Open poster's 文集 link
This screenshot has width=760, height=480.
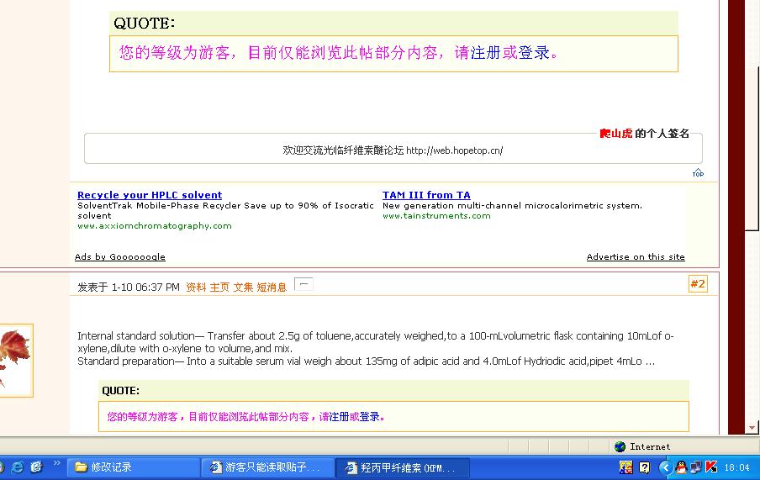click(243, 287)
